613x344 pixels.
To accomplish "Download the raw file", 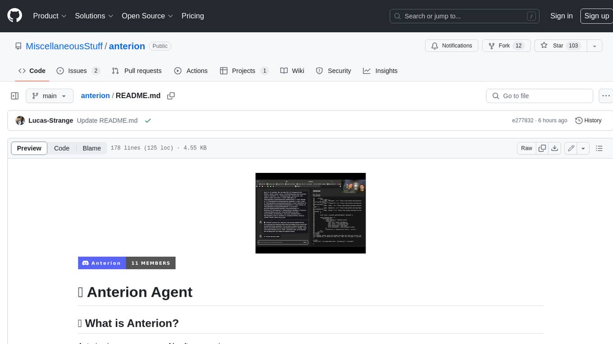I will click(x=555, y=148).
